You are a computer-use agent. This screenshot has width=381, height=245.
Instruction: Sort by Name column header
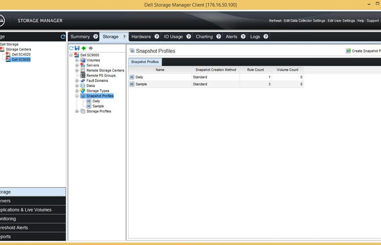tap(160, 70)
